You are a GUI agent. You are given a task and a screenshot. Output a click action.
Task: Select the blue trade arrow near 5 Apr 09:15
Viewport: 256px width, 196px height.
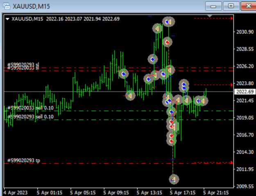click(x=124, y=74)
